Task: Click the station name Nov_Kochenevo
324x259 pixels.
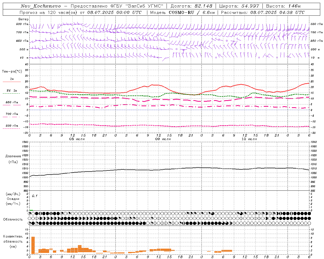Action: pos(40,6)
